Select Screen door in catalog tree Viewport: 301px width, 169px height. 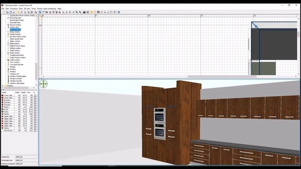(15, 27)
